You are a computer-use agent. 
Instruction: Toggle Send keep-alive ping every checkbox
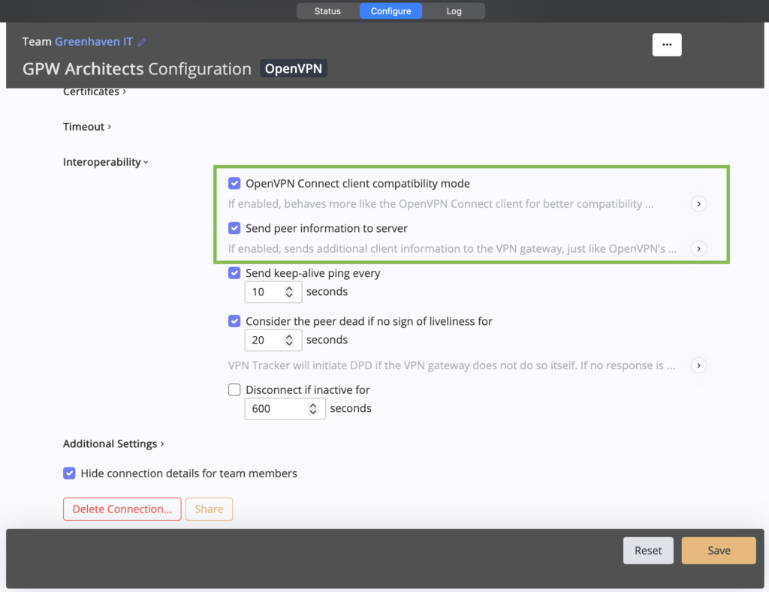point(234,273)
